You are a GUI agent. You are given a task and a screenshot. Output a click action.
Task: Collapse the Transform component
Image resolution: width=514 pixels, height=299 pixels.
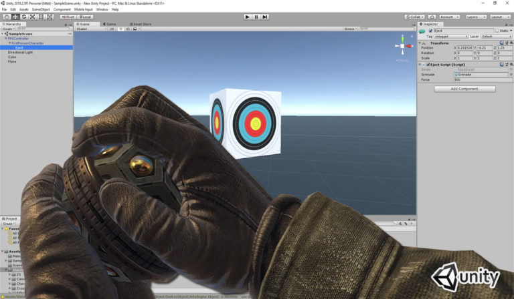coord(420,43)
